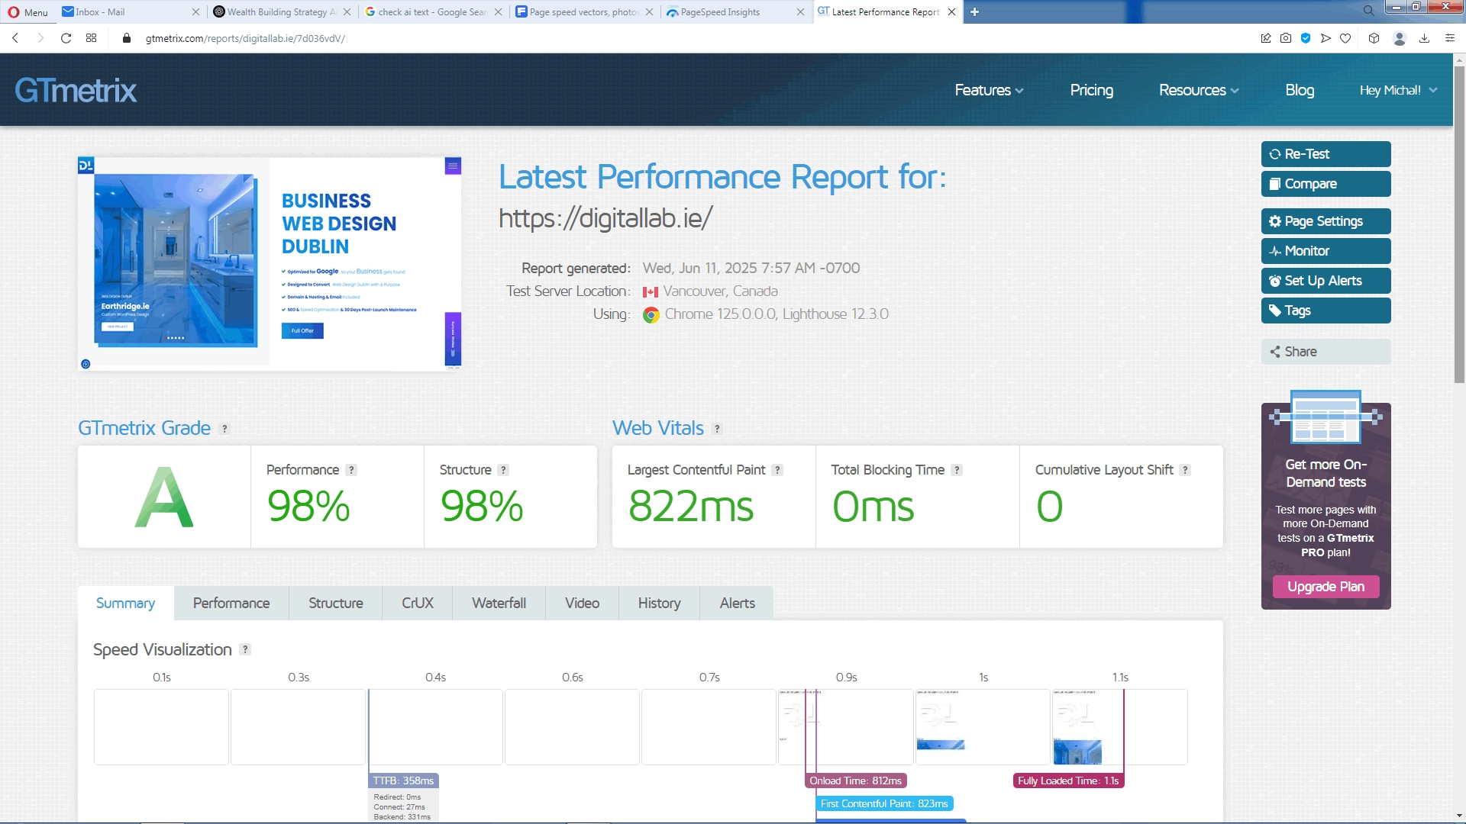Click the Share button
Image resolution: width=1466 pixels, height=824 pixels.
coord(1326,352)
